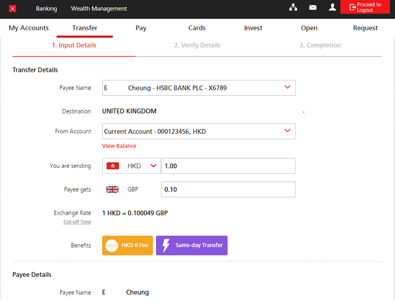The width and height of the screenshot is (395, 300).
Task: Go to the Invest tab
Action: tap(253, 28)
